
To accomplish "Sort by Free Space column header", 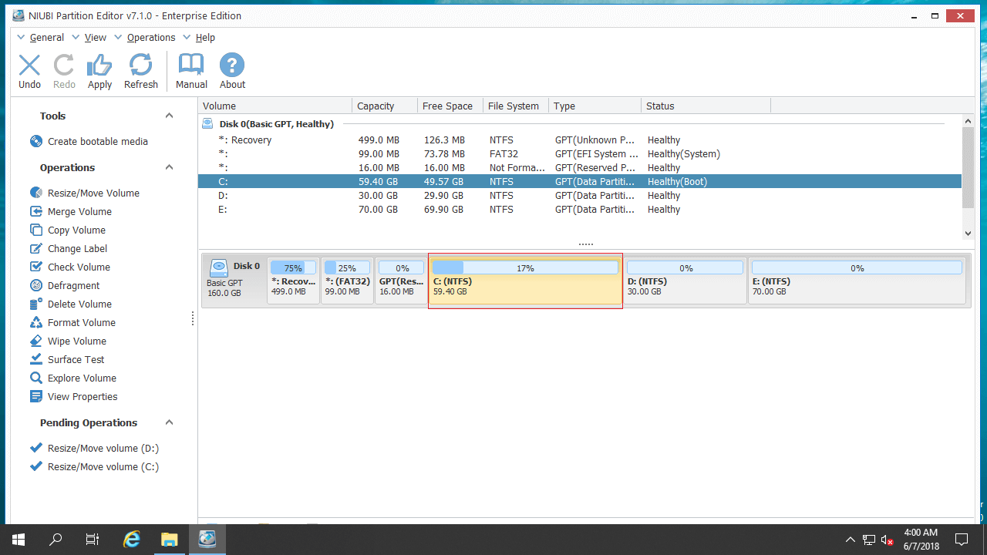I will coord(450,106).
